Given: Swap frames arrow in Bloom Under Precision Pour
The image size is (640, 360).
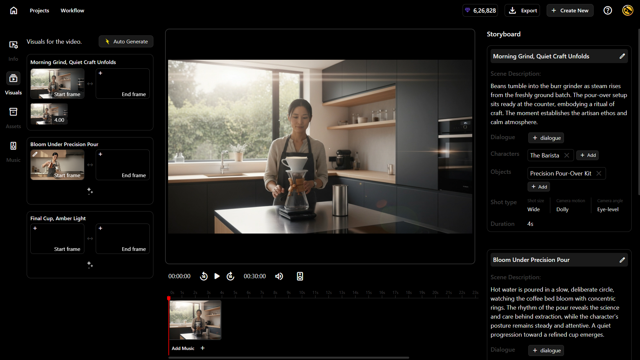Looking at the screenshot, I should (90, 165).
